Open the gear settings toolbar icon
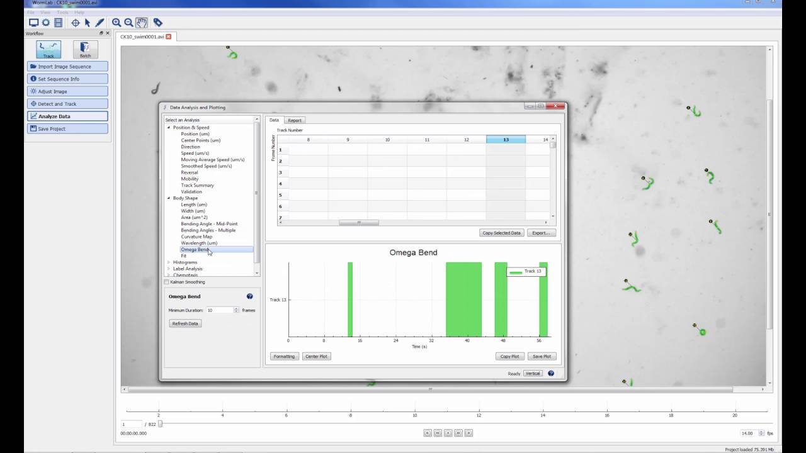The image size is (806, 453). (46, 23)
